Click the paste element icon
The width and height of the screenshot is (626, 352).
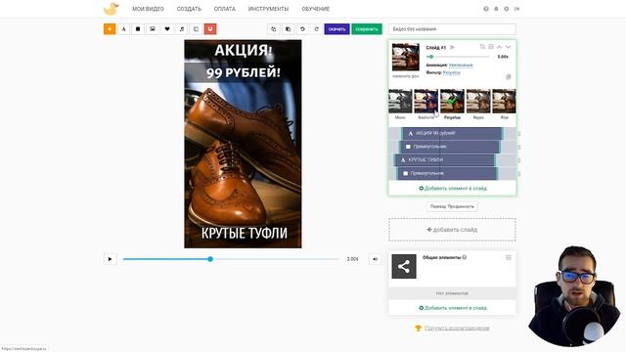pyautogui.click(x=288, y=29)
